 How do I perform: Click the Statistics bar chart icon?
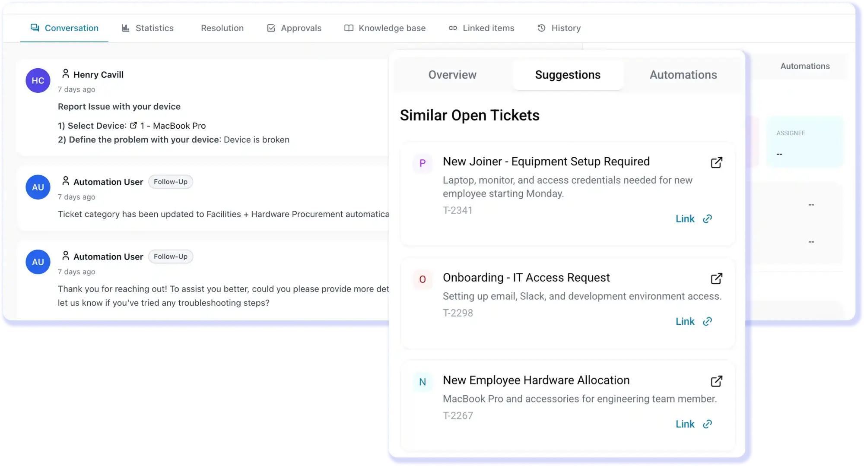(x=125, y=28)
